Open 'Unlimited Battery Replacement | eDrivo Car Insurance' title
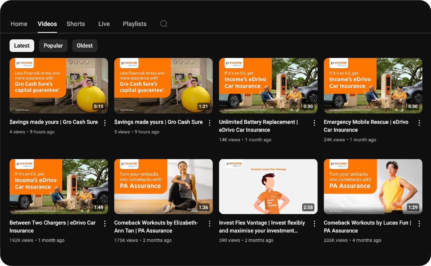 (x=258, y=126)
